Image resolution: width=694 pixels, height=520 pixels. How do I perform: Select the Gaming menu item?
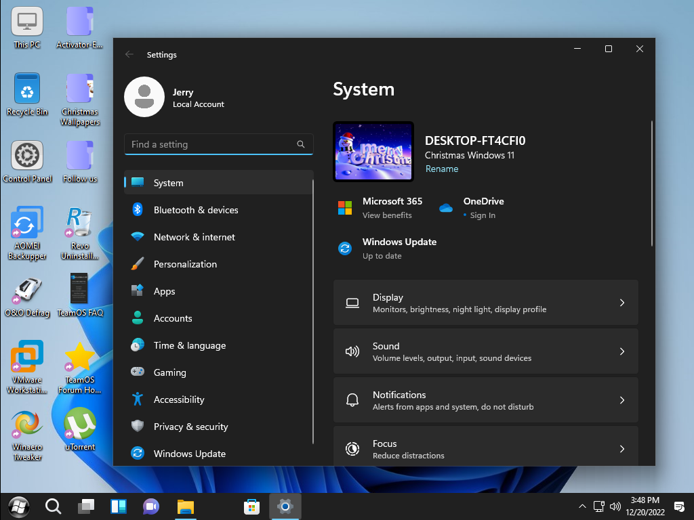(169, 372)
